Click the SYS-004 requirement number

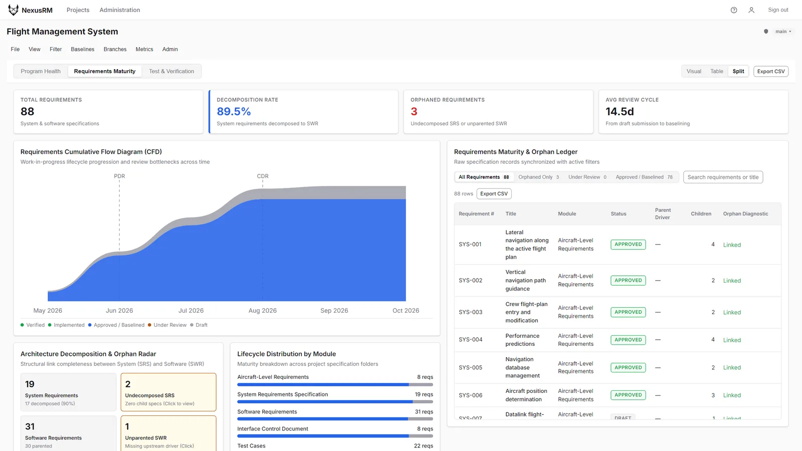(x=470, y=340)
